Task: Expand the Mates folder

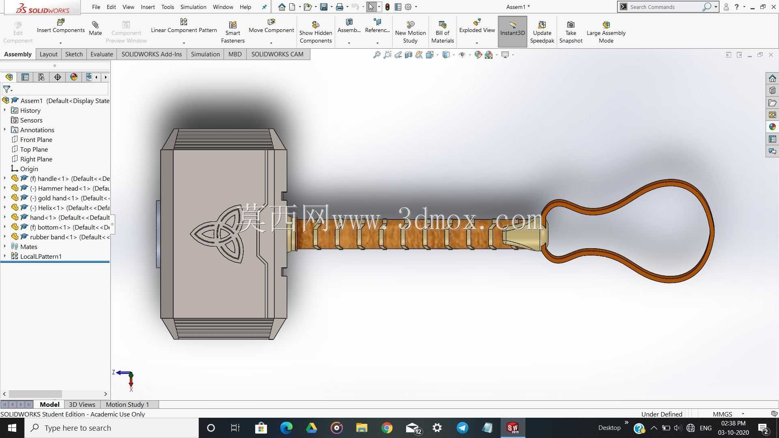Action: coord(5,247)
